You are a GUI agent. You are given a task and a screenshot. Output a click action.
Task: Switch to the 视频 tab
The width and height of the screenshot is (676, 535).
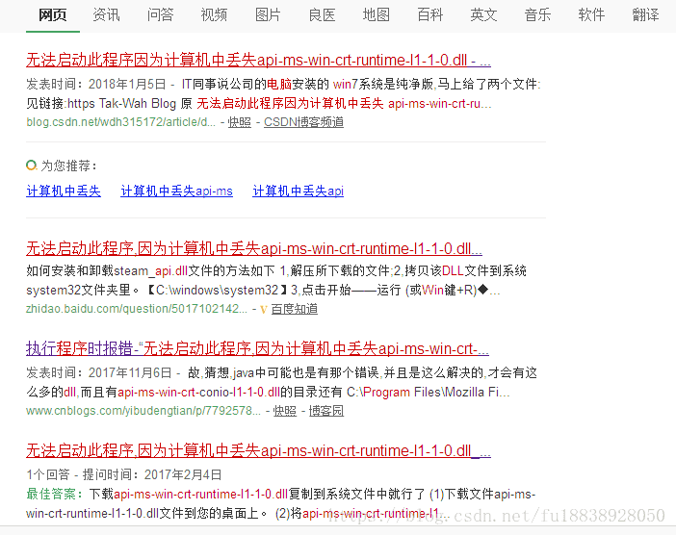[x=215, y=15]
